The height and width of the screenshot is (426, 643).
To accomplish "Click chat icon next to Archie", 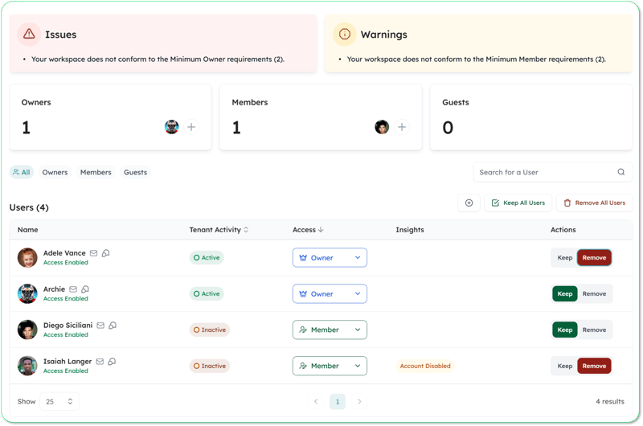I will (x=85, y=289).
